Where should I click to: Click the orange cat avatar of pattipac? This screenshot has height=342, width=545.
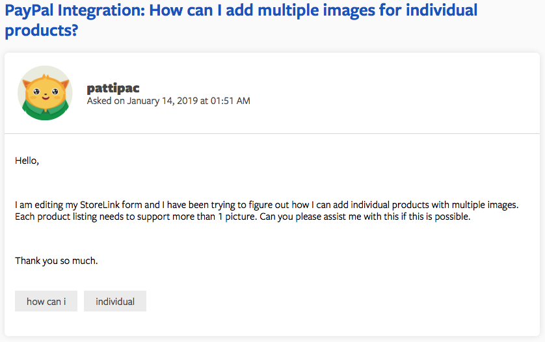[x=44, y=93]
